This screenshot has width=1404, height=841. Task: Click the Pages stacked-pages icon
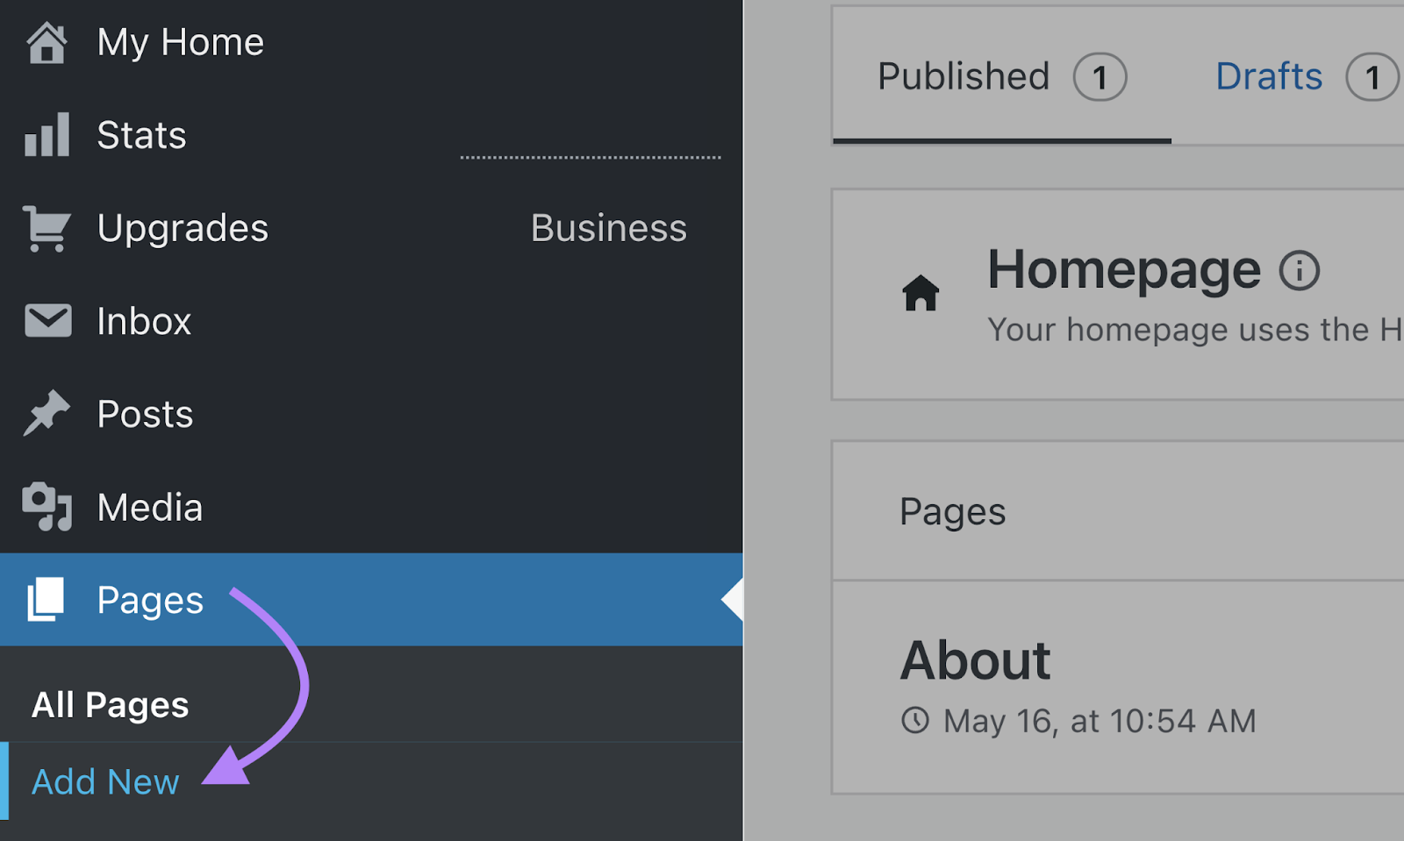click(x=47, y=600)
